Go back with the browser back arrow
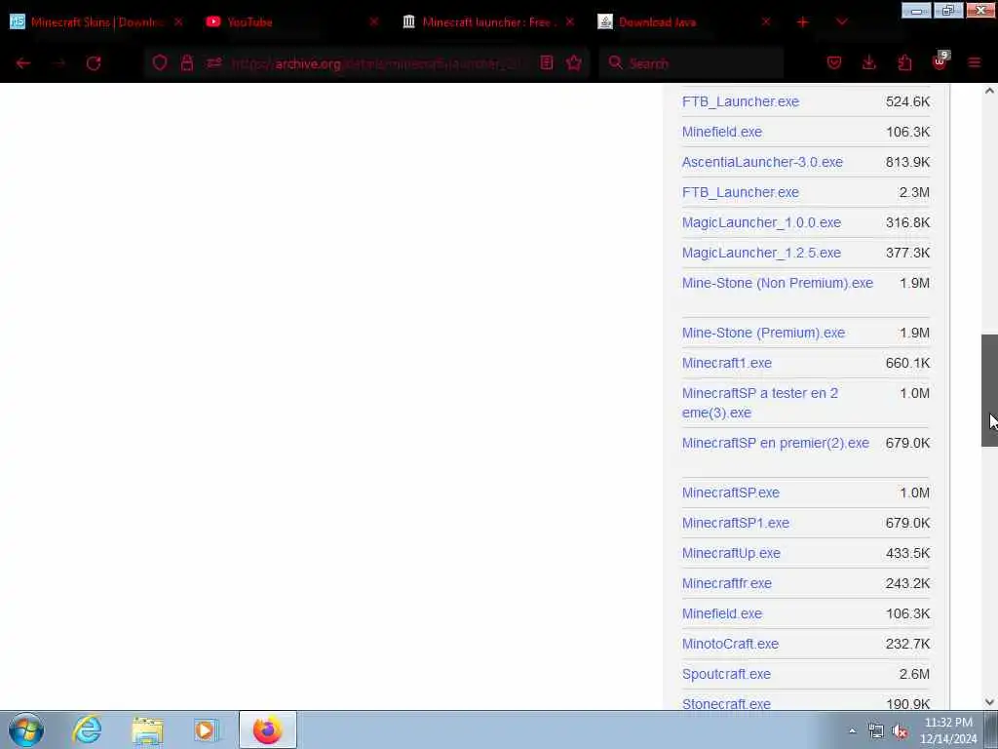The height and width of the screenshot is (749, 998). (x=23, y=63)
